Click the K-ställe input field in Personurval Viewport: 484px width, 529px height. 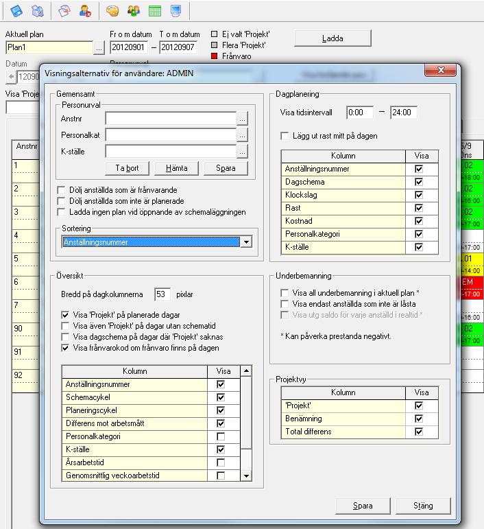[x=171, y=152]
